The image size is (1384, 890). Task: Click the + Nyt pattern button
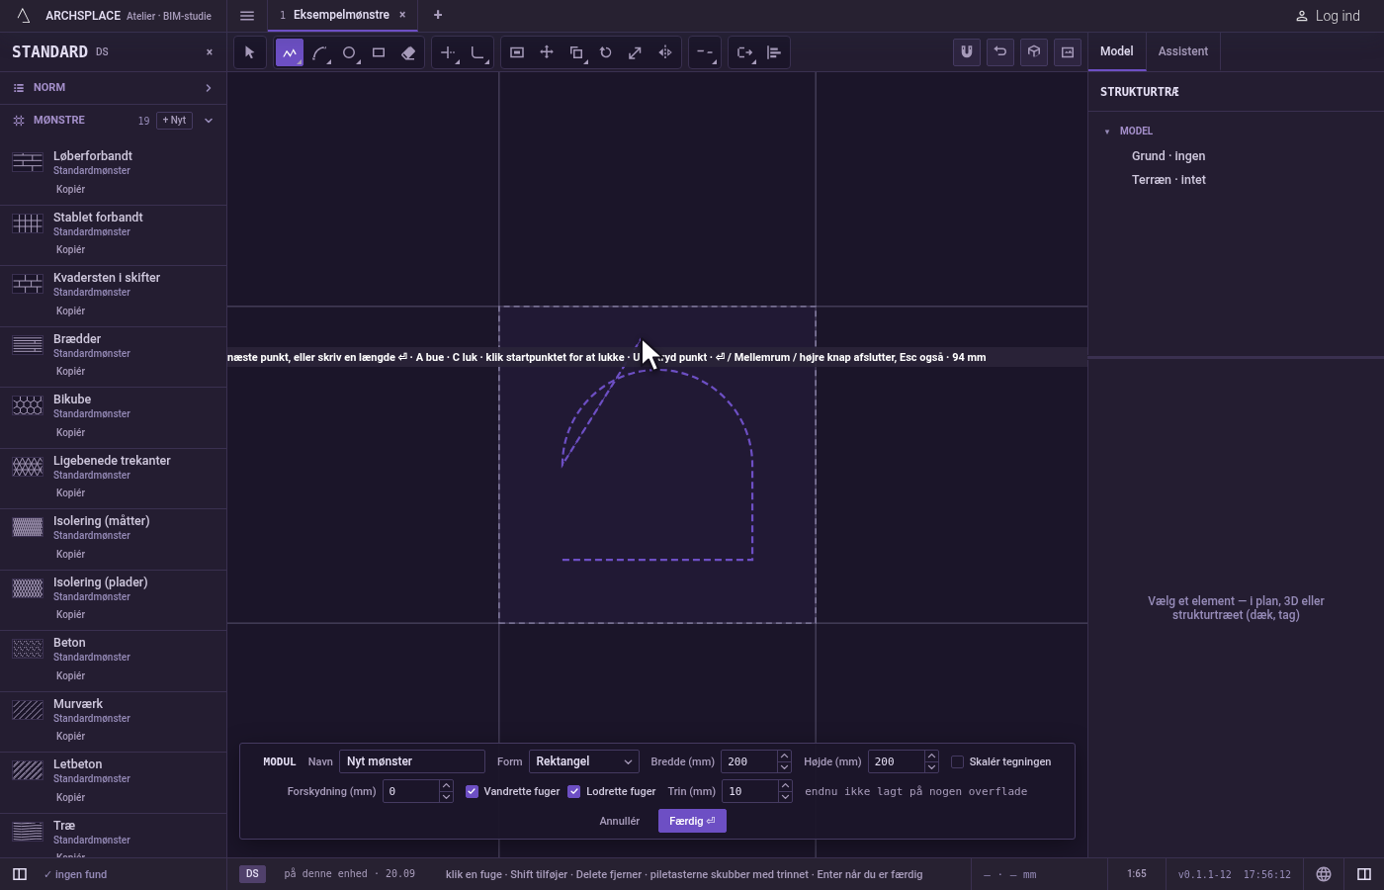tap(174, 121)
